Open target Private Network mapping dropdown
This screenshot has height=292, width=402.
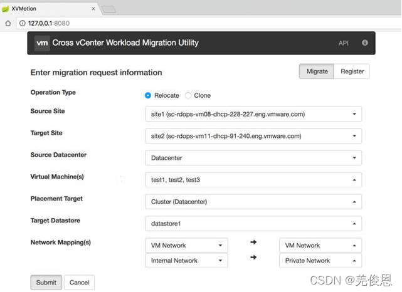tap(320, 261)
